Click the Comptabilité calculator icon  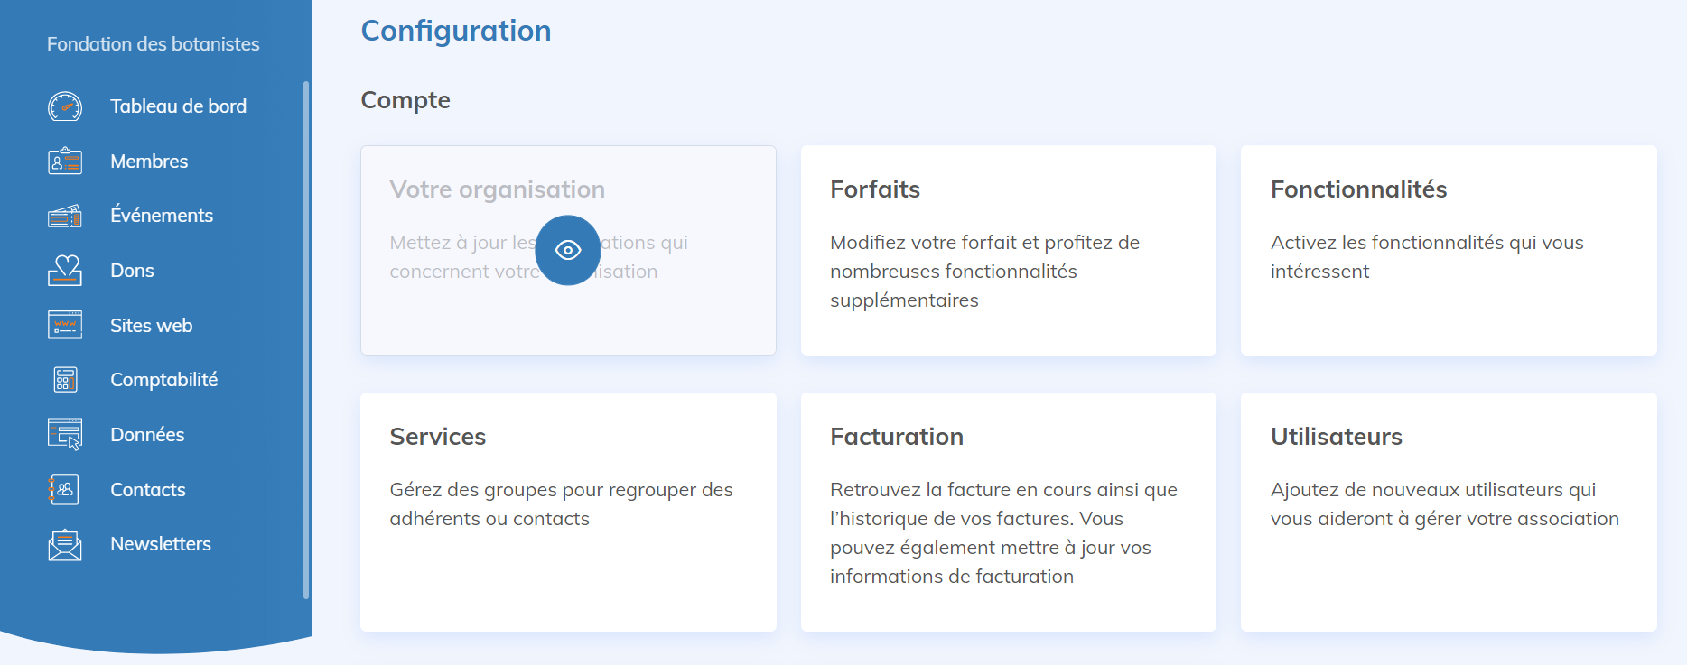(x=65, y=380)
